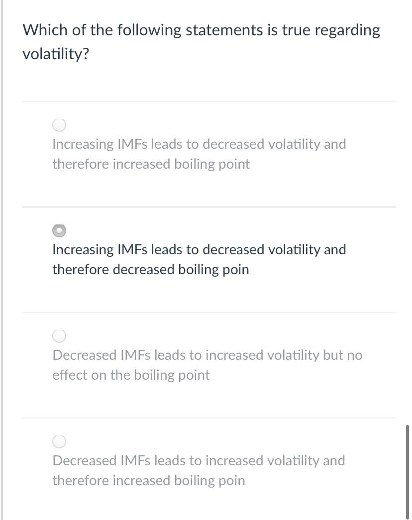Click the text 'therefore decreased boiling poin'
The image size is (412, 520).
(x=151, y=270)
